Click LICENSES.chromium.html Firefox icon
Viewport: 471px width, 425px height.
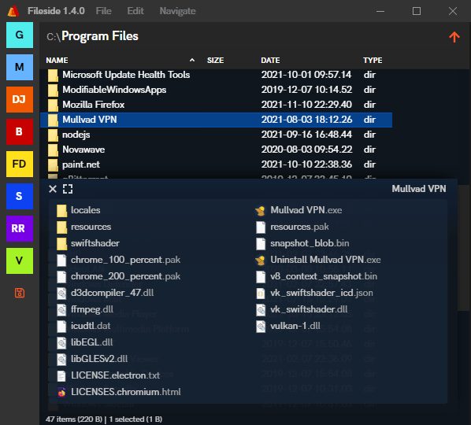pos(61,392)
